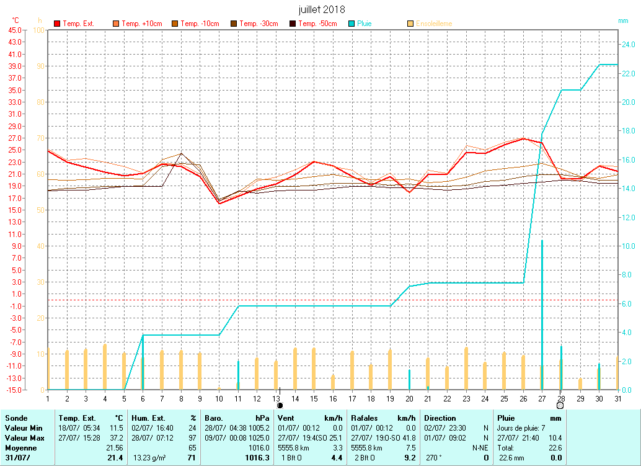Click the full moon icon below day 28
Image resolution: width=641 pixels, height=466 pixels.
pos(560,405)
